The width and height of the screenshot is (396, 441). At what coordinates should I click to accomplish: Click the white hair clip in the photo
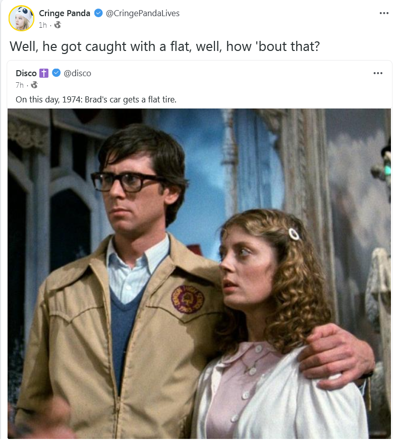pos(294,234)
